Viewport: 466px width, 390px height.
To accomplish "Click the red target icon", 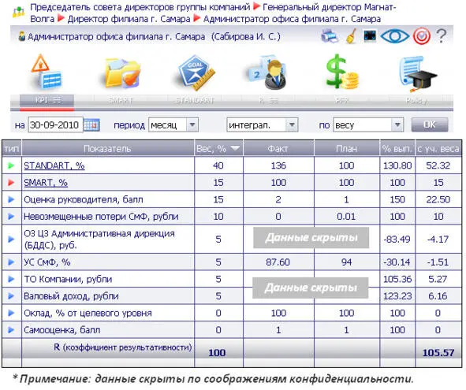I will [x=422, y=36].
